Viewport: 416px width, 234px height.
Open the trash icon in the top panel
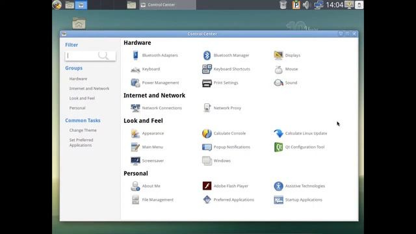283,5
